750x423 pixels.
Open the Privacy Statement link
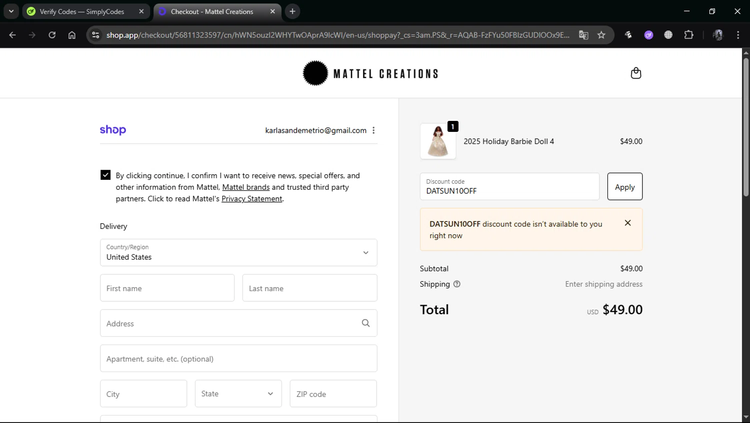(251, 199)
